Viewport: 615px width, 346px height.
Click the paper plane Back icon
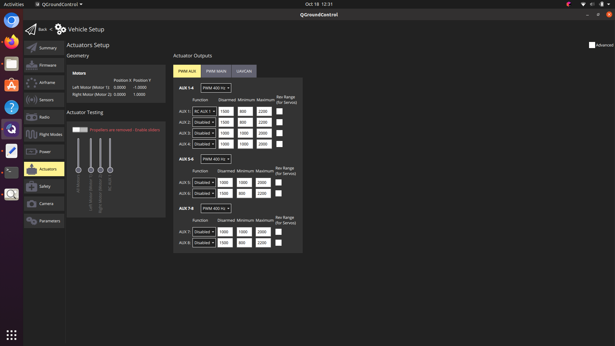31,29
